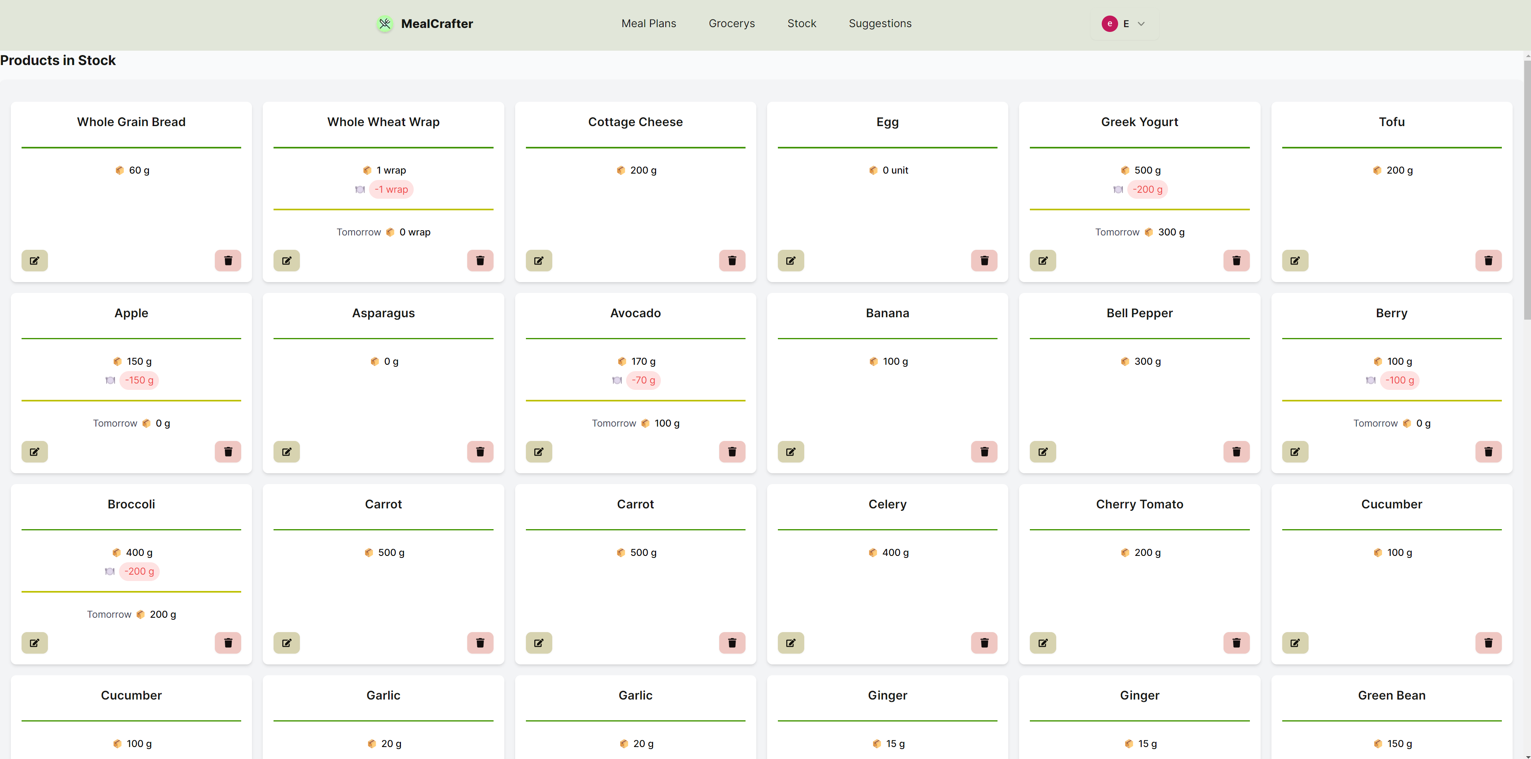Open the Suggestions page
This screenshot has width=1531, height=759.
click(x=880, y=24)
